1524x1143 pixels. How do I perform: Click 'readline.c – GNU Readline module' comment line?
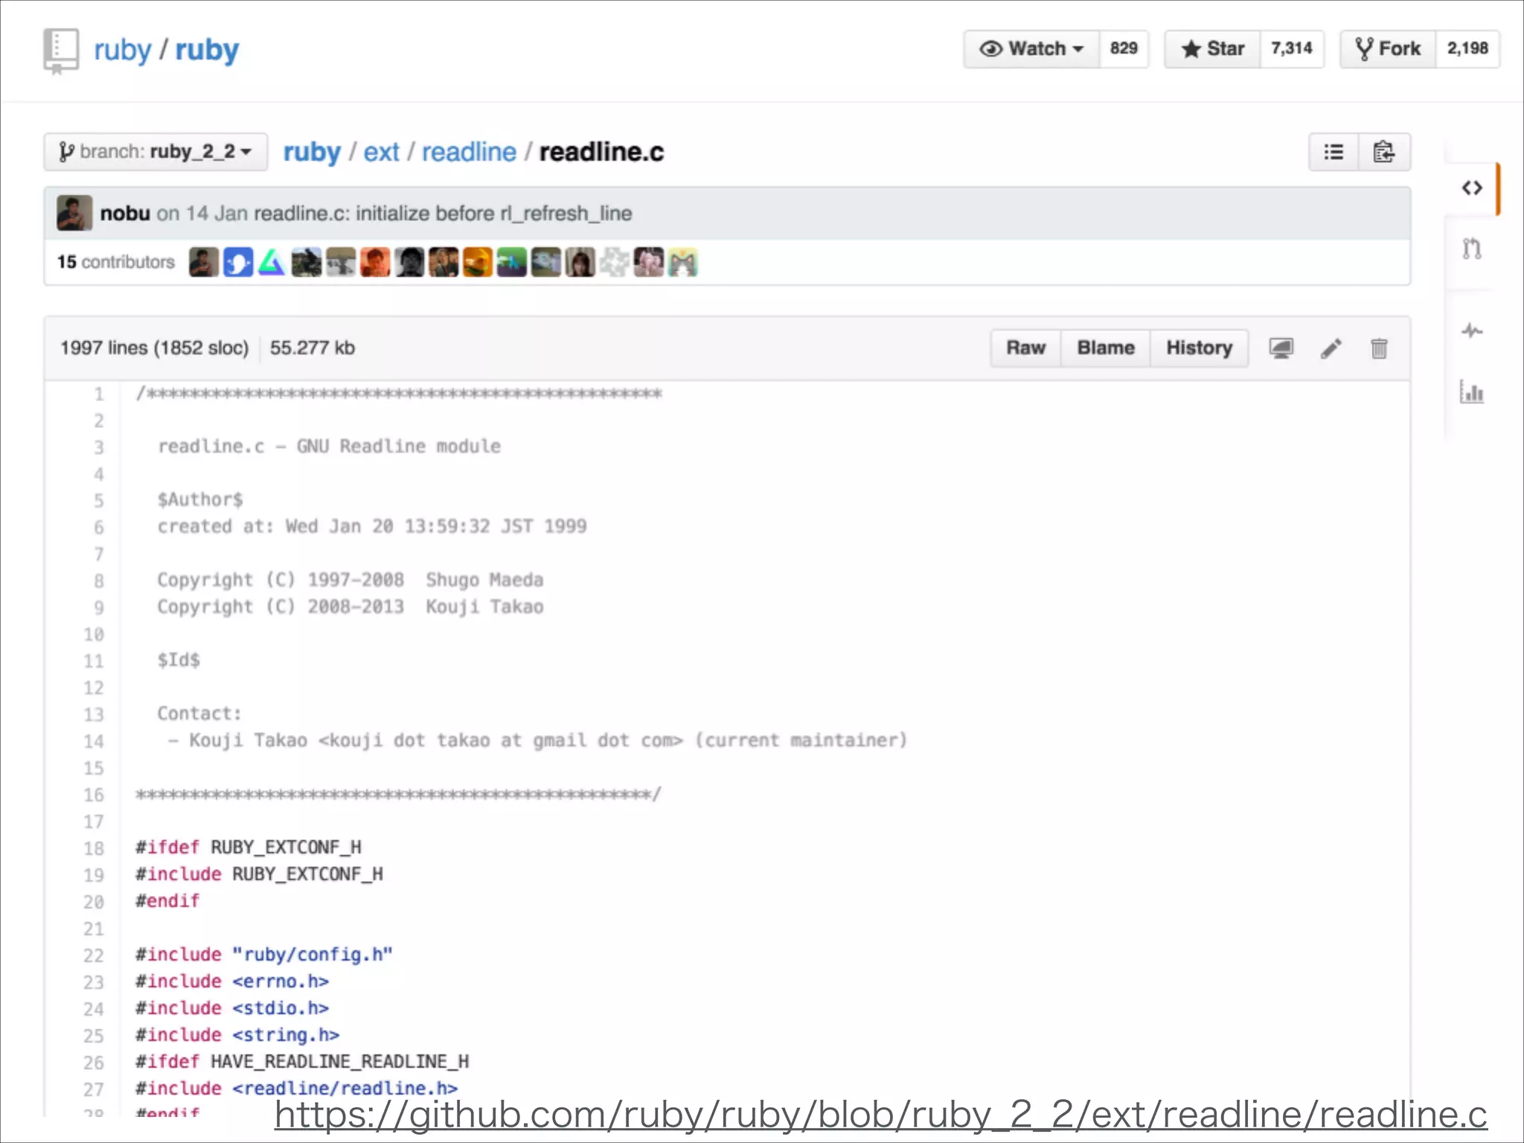click(329, 446)
